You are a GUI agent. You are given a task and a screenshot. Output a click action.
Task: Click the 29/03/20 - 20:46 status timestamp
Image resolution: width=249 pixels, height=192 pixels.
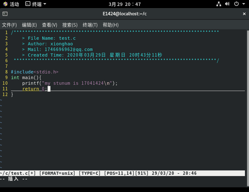[174, 173]
